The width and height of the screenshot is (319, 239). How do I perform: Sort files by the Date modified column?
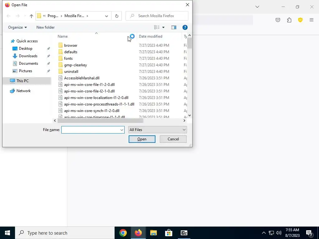(x=150, y=36)
